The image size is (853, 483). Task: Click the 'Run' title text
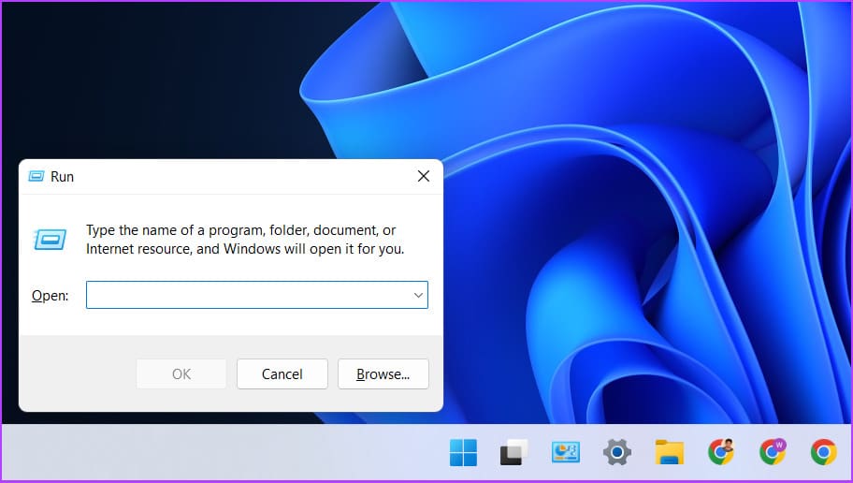62,176
